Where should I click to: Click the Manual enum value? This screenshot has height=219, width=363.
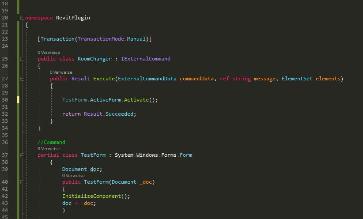click(x=136, y=39)
